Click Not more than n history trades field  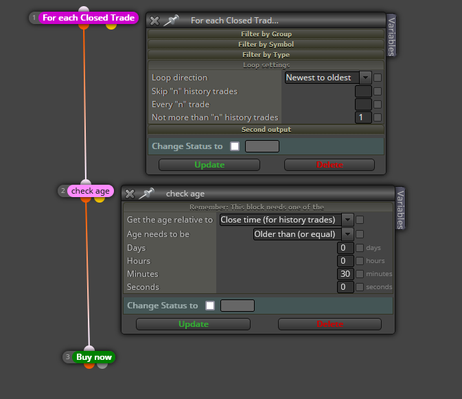pos(363,117)
